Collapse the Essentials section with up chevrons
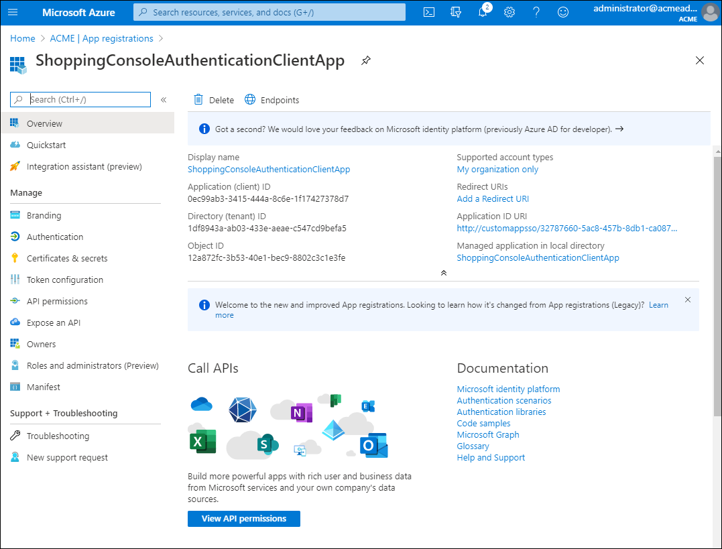The height and width of the screenshot is (549, 722). (x=443, y=273)
